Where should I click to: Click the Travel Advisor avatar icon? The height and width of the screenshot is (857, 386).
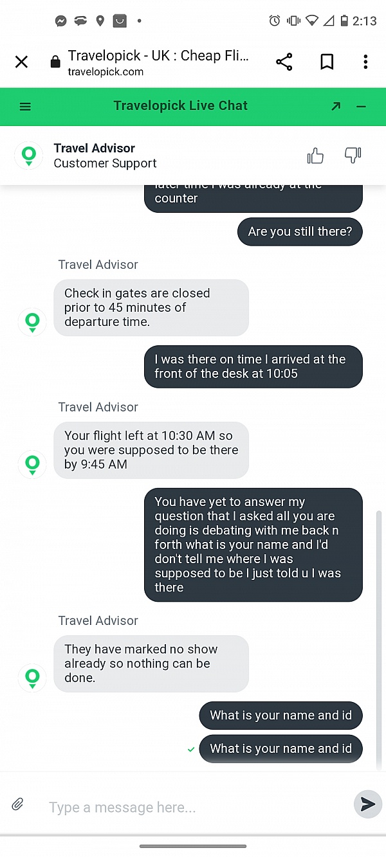28,155
